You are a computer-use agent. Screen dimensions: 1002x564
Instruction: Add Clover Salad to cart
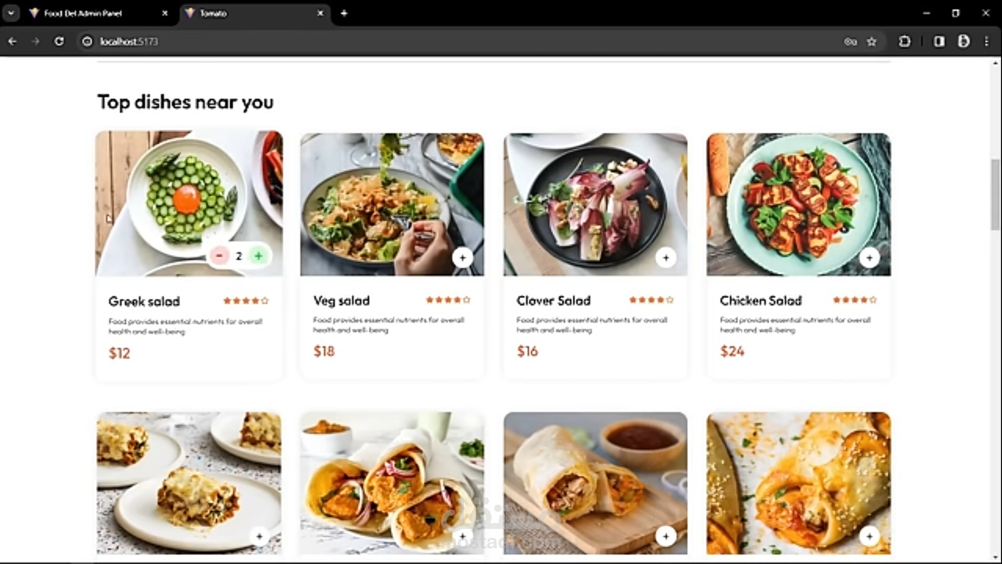coord(666,257)
